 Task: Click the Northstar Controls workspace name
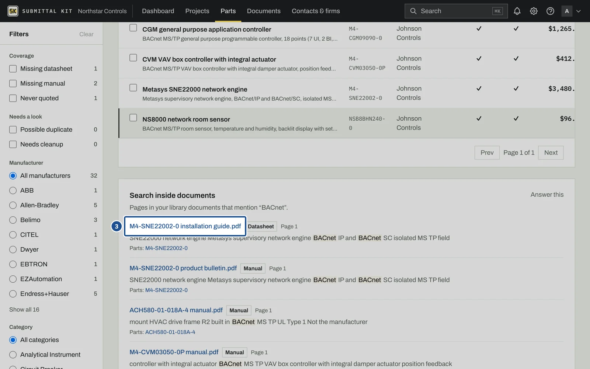pos(102,11)
